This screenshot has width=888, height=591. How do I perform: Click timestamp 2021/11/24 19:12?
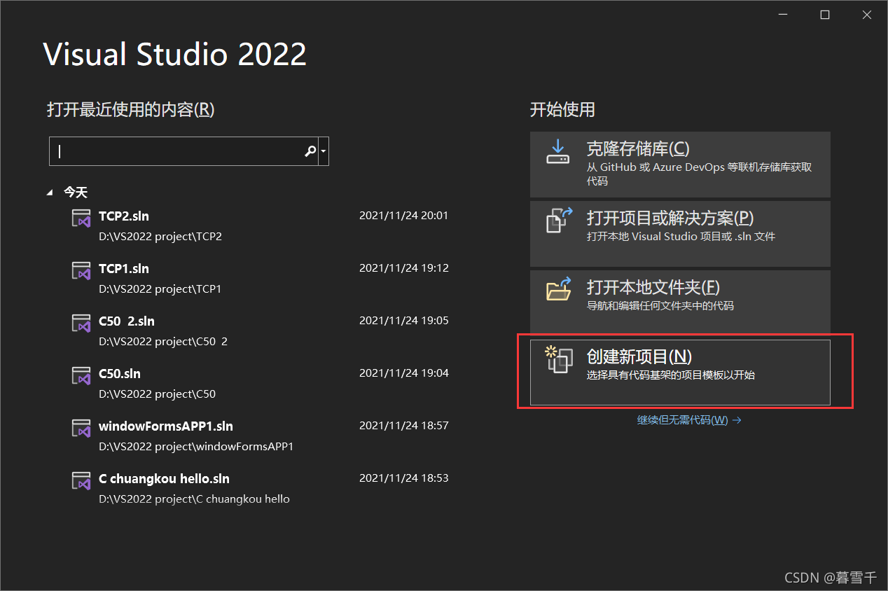tap(403, 268)
